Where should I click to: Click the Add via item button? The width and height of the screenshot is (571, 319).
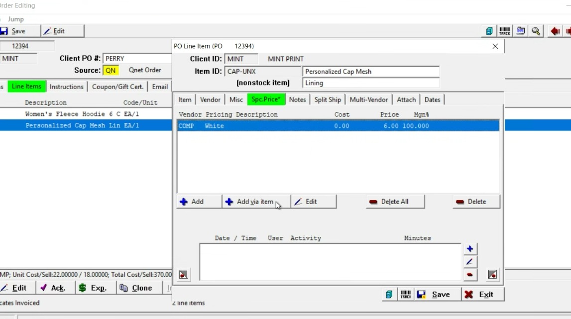256,202
